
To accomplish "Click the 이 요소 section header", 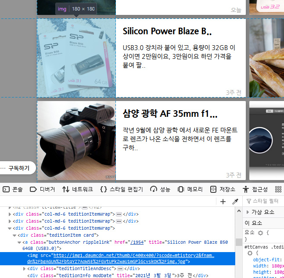I will point(263,223).
